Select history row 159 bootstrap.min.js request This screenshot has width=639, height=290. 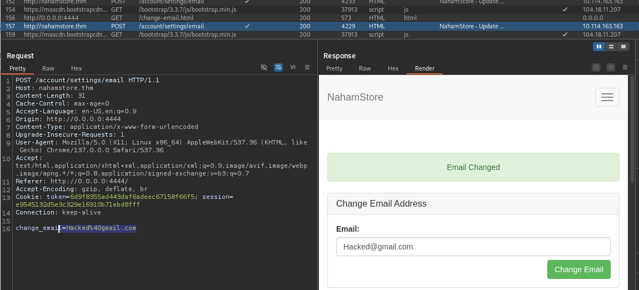click(319, 34)
